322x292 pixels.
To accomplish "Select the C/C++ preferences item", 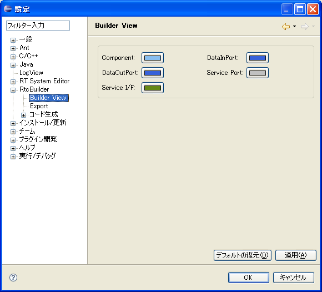I will (28, 56).
